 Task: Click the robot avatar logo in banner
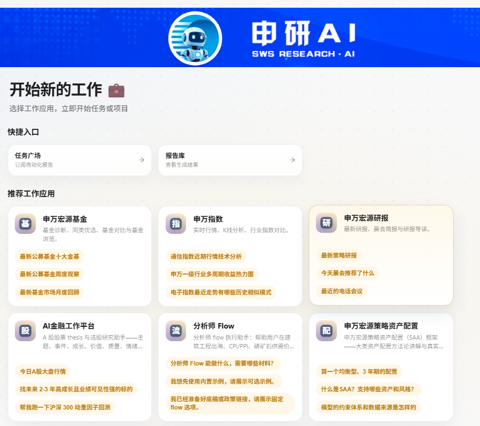click(x=195, y=39)
